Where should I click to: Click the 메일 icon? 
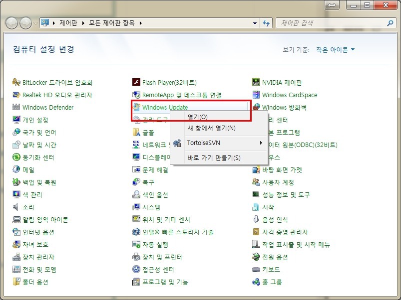click(16, 169)
